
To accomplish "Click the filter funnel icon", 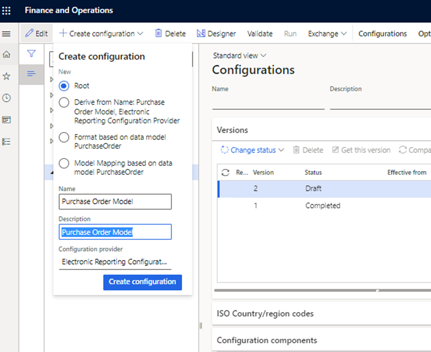I will tap(31, 53).
